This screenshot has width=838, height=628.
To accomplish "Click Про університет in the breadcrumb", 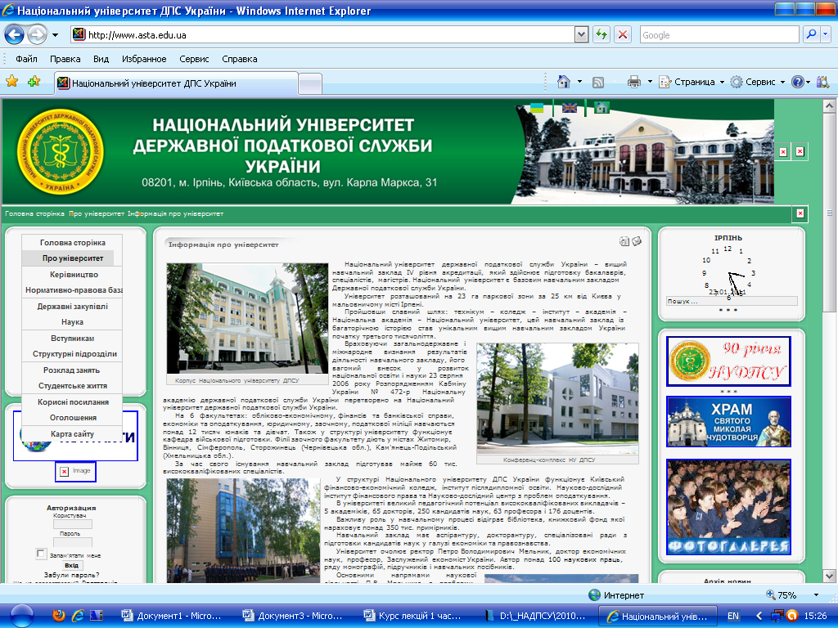I will tap(97, 213).
